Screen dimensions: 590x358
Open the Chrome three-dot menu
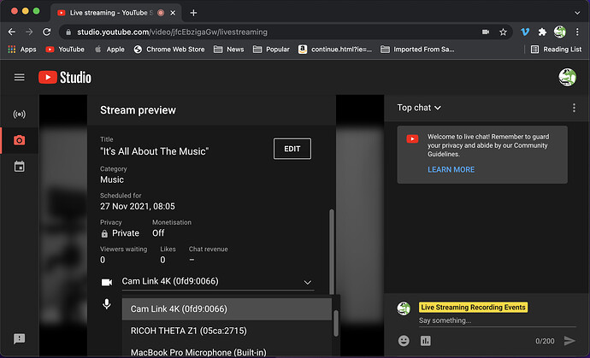(577, 32)
